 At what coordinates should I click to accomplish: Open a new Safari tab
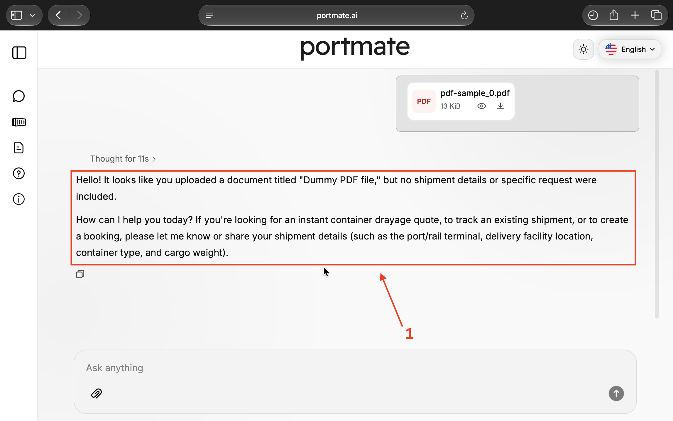pyautogui.click(x=635, y=15)
